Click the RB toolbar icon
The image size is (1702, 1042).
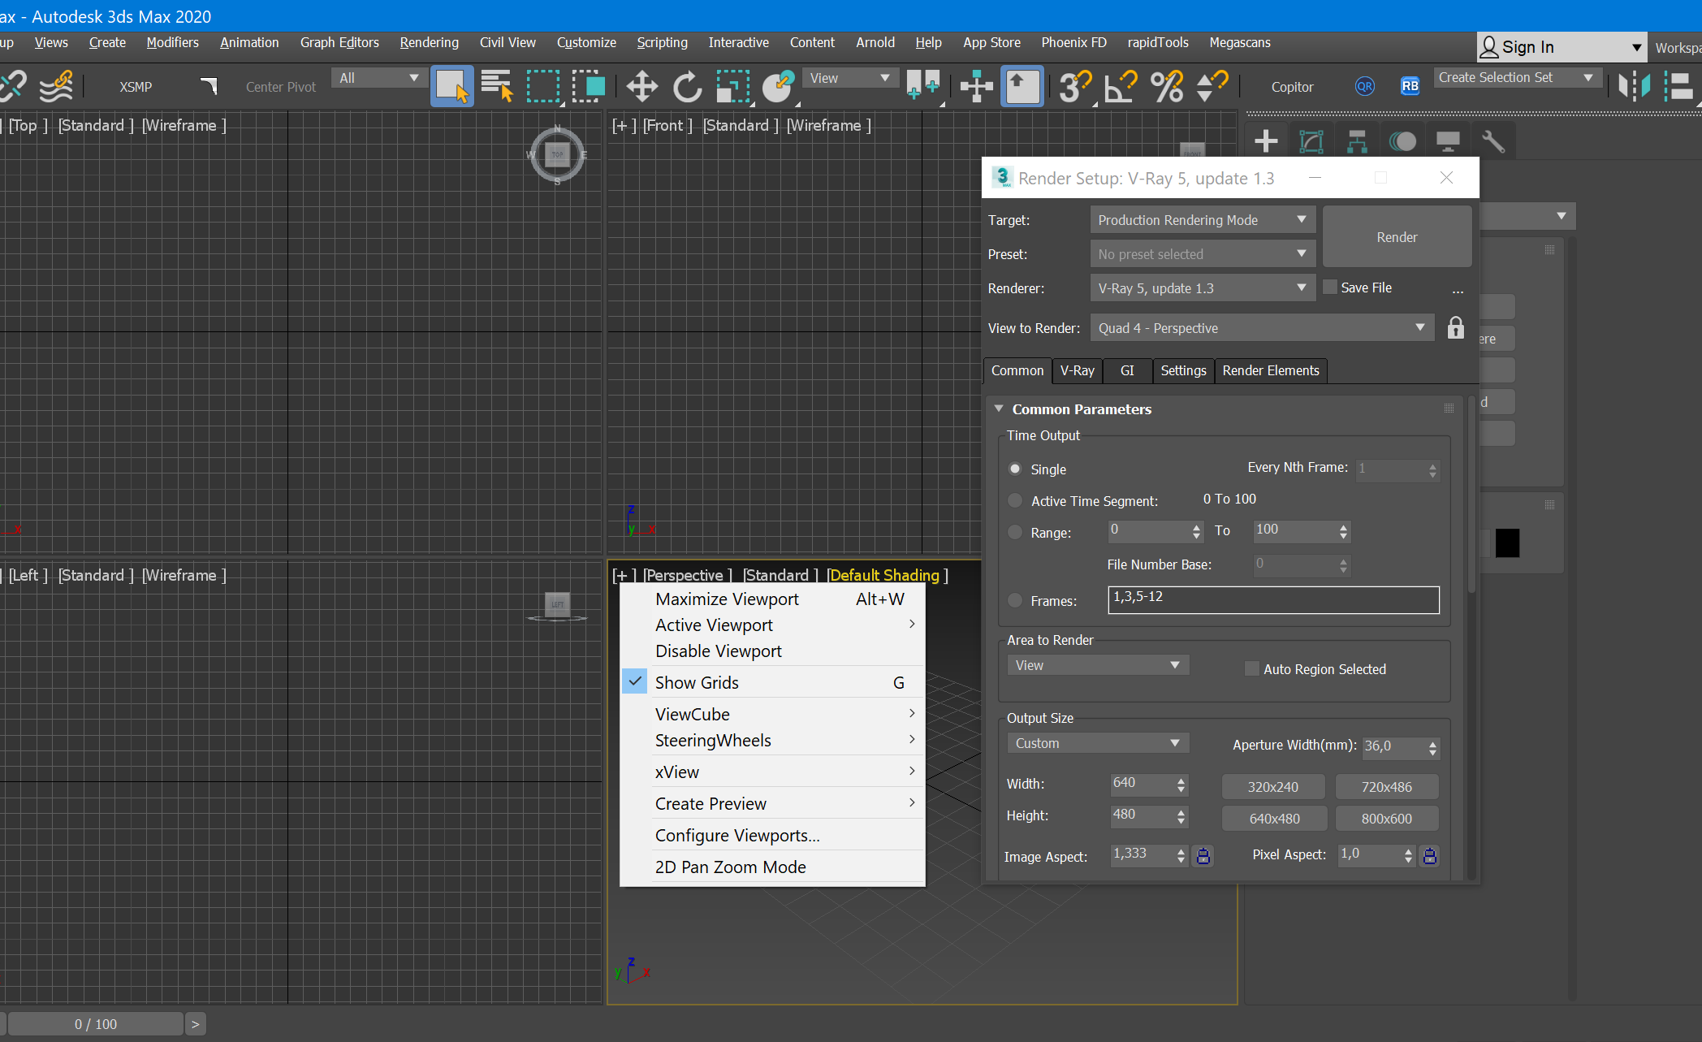(x=1410, y=86)
